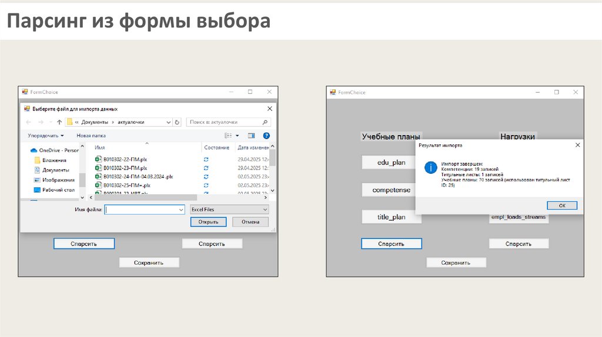Close the Результат импорта dialog with X
This screenshot has width=602, height=337.
(577, 145)
